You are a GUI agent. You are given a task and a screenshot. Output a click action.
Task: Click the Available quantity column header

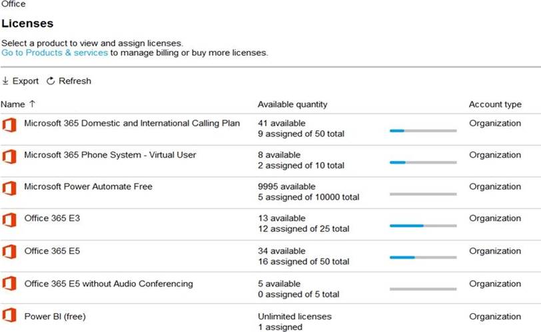click(292, 104)
